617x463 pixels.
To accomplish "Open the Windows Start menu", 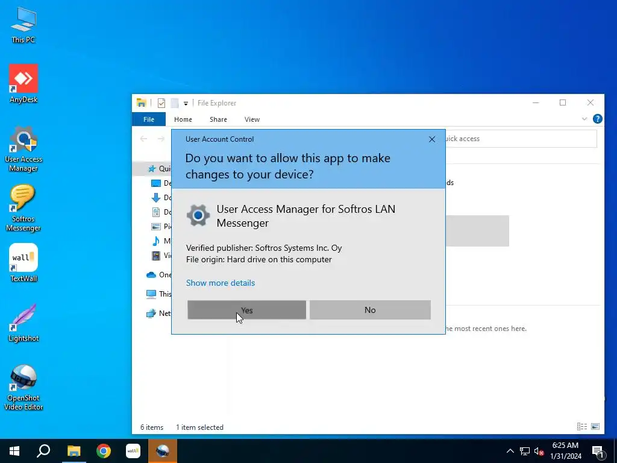I will [x=14, y=451].
